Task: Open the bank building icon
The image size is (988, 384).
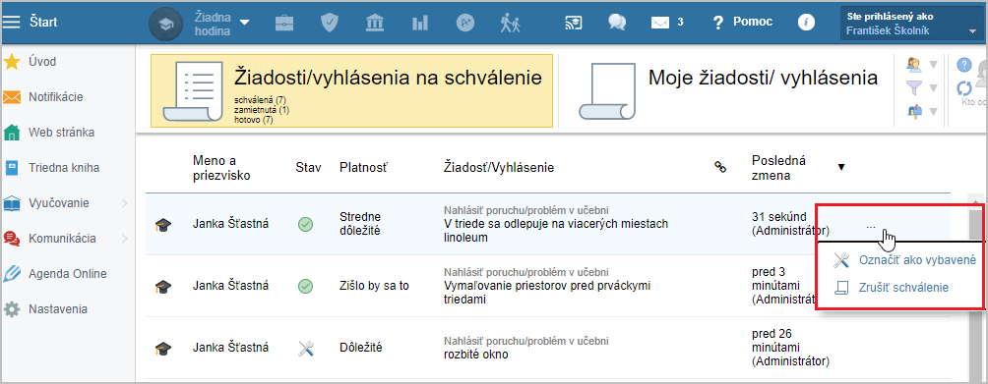Action: (375, 23)
